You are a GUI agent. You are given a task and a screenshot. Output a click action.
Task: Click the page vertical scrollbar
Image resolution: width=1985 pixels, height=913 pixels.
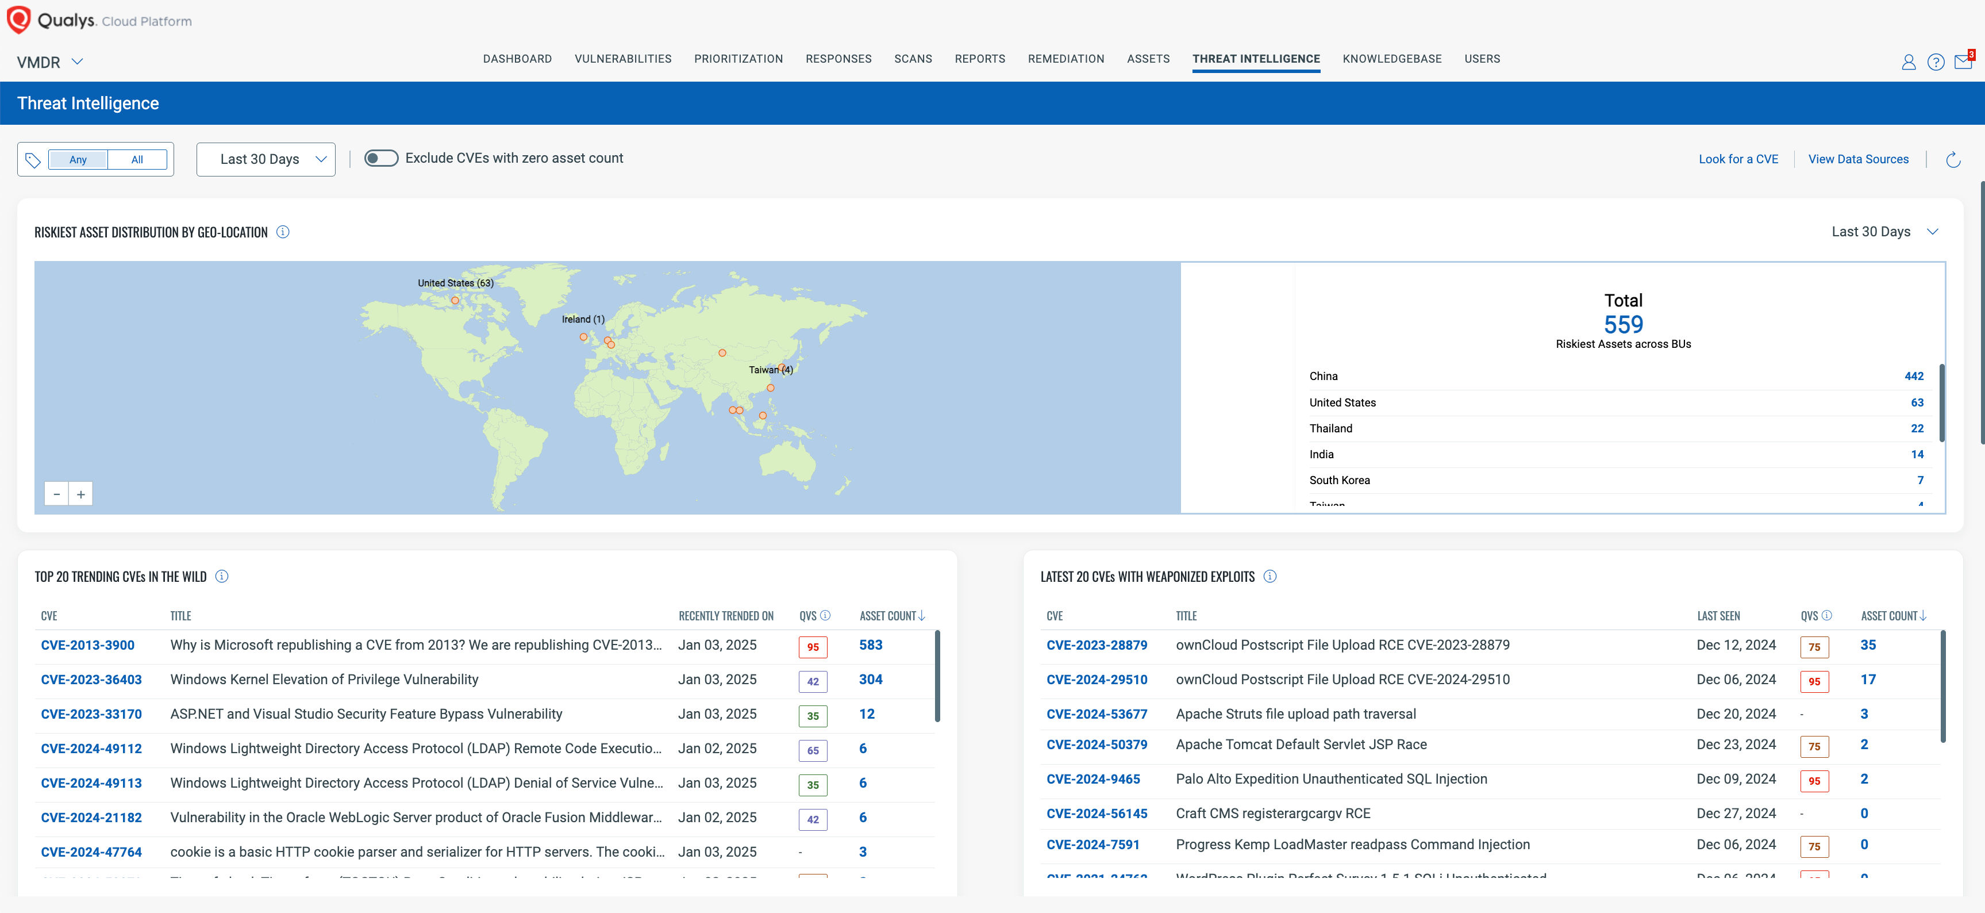pos(1982,312)
